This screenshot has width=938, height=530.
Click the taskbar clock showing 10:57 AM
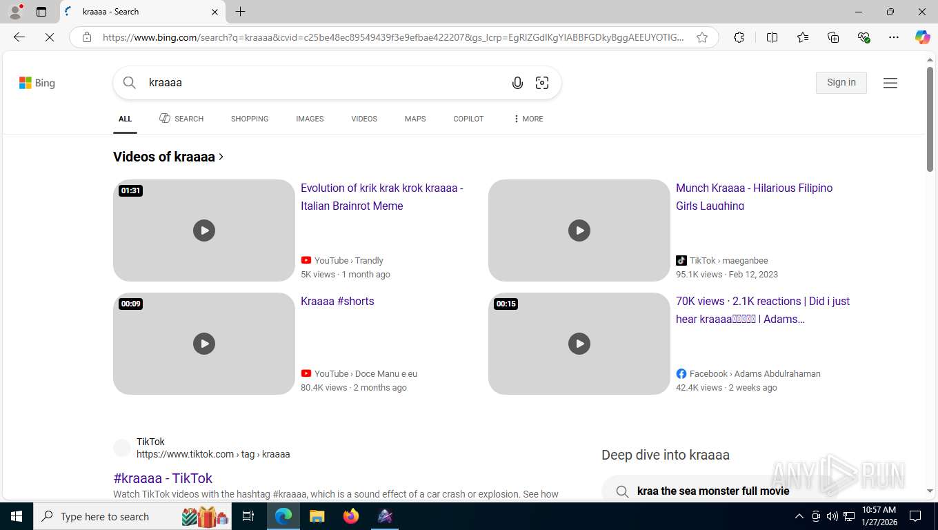point(879,516)
